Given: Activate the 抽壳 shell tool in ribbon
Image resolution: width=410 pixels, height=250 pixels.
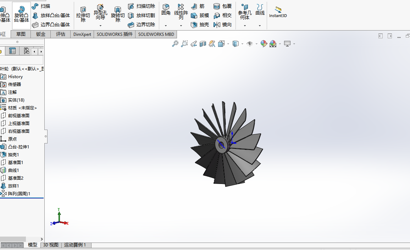Looking at the screenshot, I should pyautogui.click(x=200, y=25).
